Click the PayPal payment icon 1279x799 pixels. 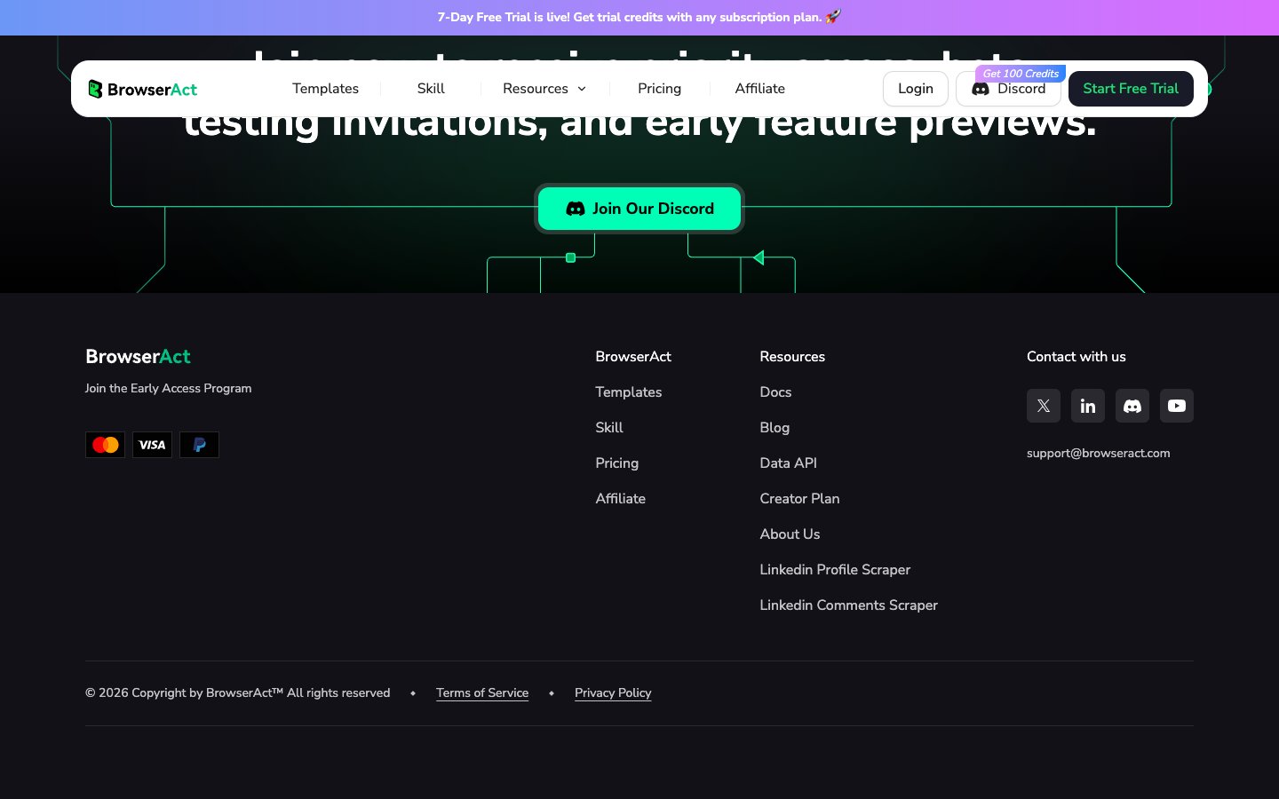click(x=199, y=445)
